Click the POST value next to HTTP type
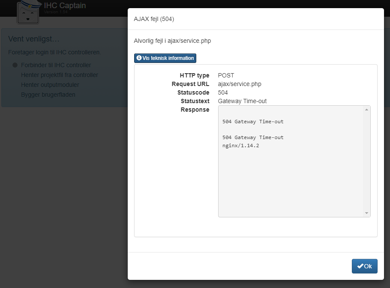The width and height of the screenshot is (390, 288). pyautogui.click(x=226, y=75)
